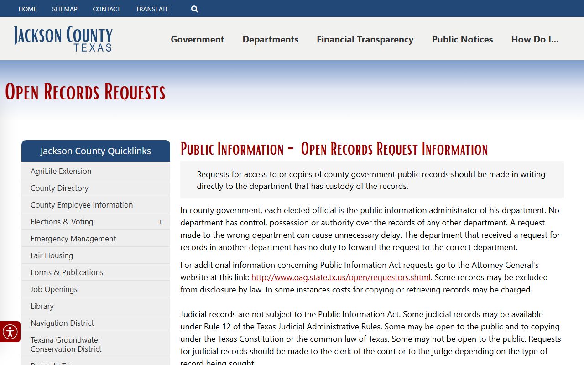Open the Fair Housing quicklink
The image size is (584, 365).
point(96,255)
